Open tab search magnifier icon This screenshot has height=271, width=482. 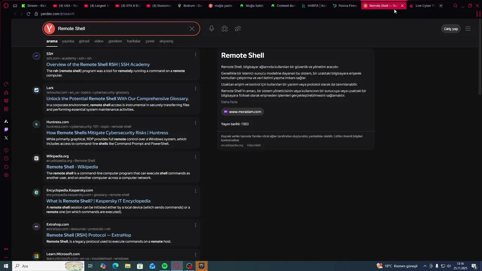[x=455, y=6]
